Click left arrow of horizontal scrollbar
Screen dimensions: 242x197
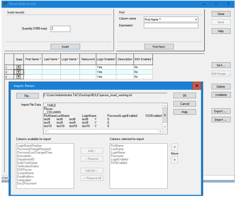click(x=46, y=131)
